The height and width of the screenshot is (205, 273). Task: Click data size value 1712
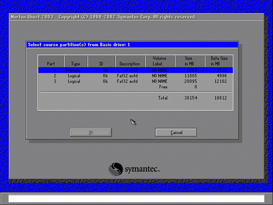click(x=222, y=70)
